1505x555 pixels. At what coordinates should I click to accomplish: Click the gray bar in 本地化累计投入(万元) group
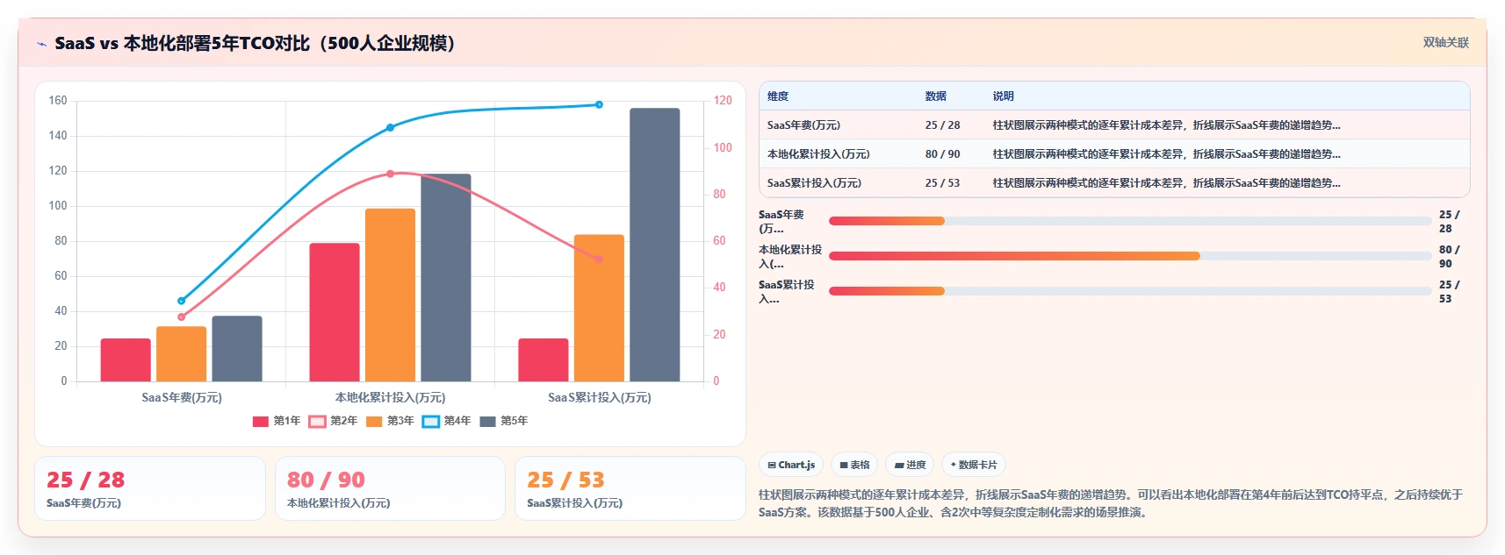(446, 278)
